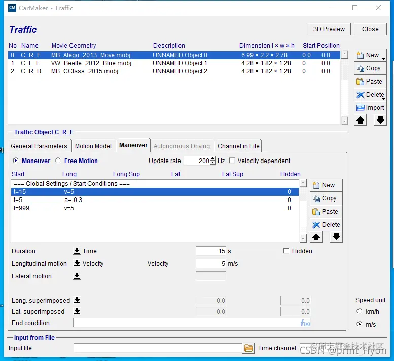Copy the selected traffic object
The image size is (394, 361).
pyautogui.click(x=370, y=68)
